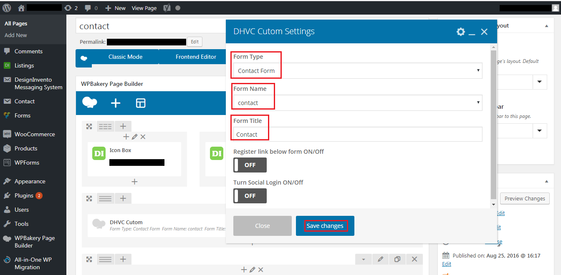The width and height of the screenshot is (561, 275).
Task: Click the large WPBakery logo in builder toolbar
Action: pyautogui.click(x=90, y=103)
